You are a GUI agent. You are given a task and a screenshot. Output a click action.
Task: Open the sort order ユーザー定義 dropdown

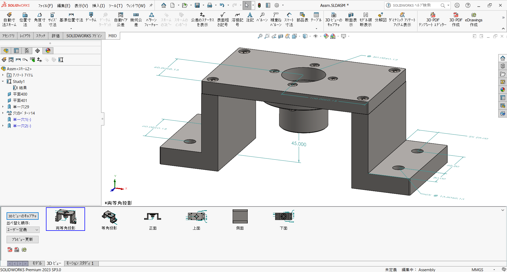[23, 230]
